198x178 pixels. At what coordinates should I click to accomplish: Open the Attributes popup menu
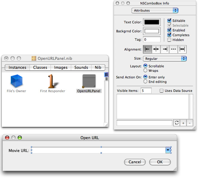(155, 10)
